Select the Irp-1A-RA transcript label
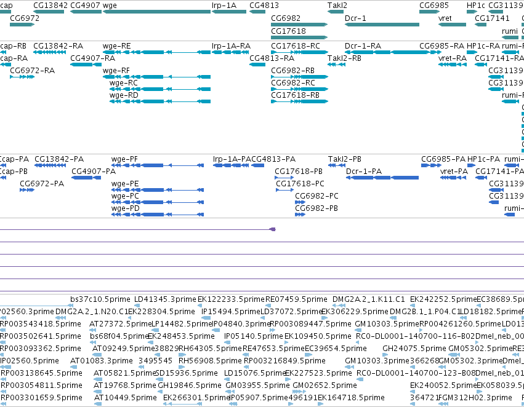The image size is (524, 407). tap(231, 46)
